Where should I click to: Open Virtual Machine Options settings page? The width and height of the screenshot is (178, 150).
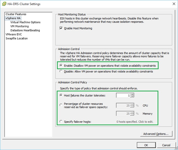pos(25,22)
